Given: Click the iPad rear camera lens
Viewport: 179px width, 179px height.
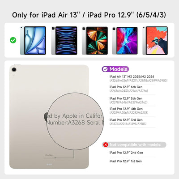Looking at the screenshot, I should [x=14, y=69].
